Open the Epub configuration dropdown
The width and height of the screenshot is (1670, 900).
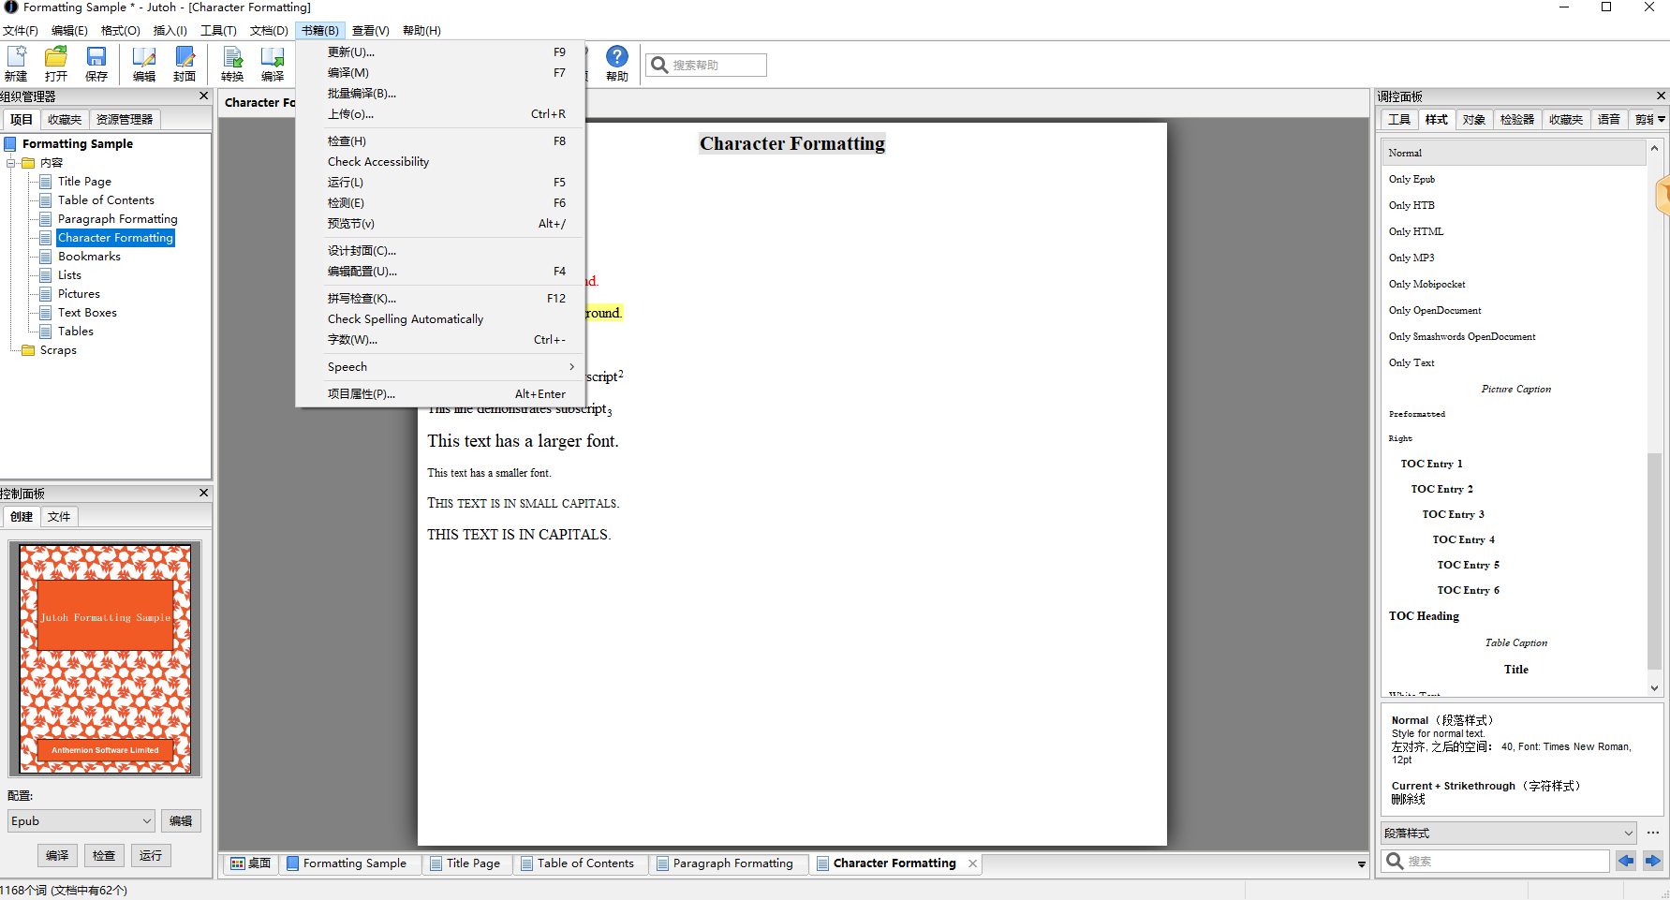tap(81, 821)
